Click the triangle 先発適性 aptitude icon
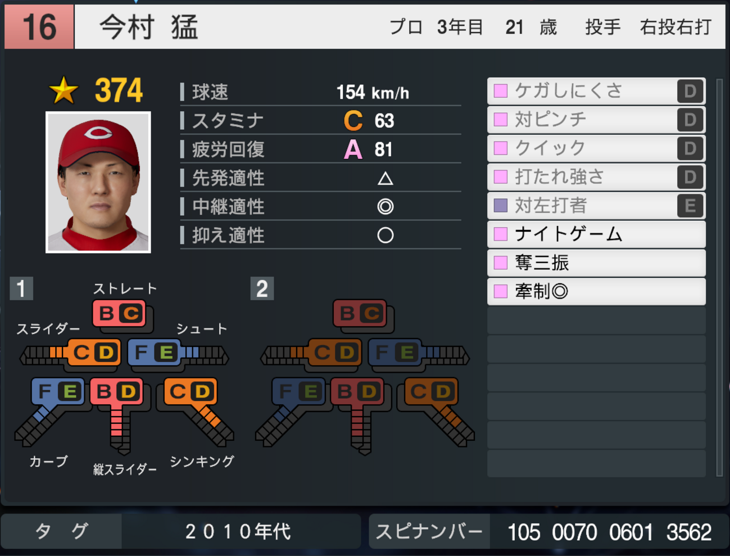The image size is (730, 556). click(385, 178)
